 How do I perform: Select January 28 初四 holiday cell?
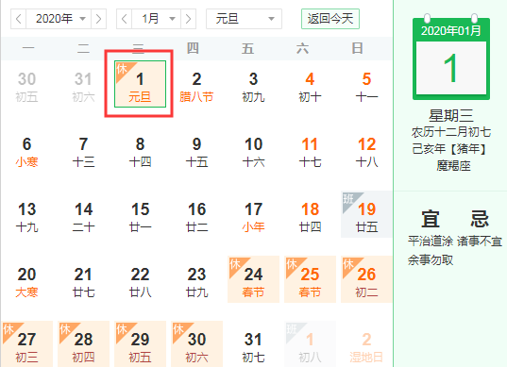[x=83, y=344]
